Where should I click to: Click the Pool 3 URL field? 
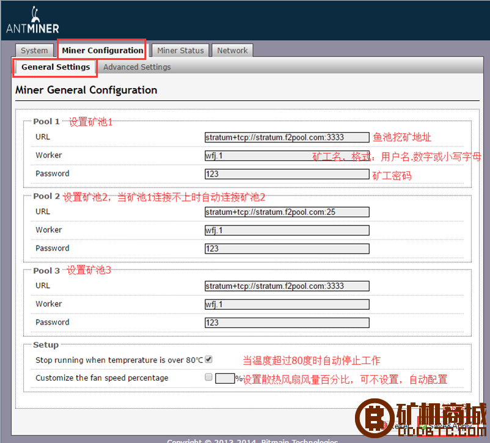(x=287, y=286)
